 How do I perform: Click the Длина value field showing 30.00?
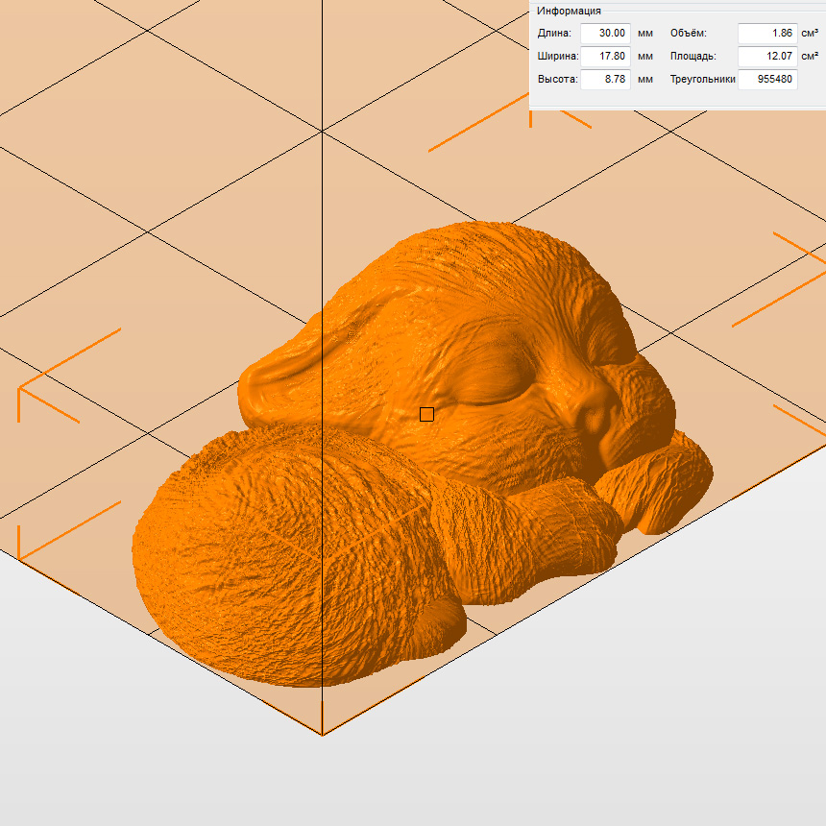[605, 33]
